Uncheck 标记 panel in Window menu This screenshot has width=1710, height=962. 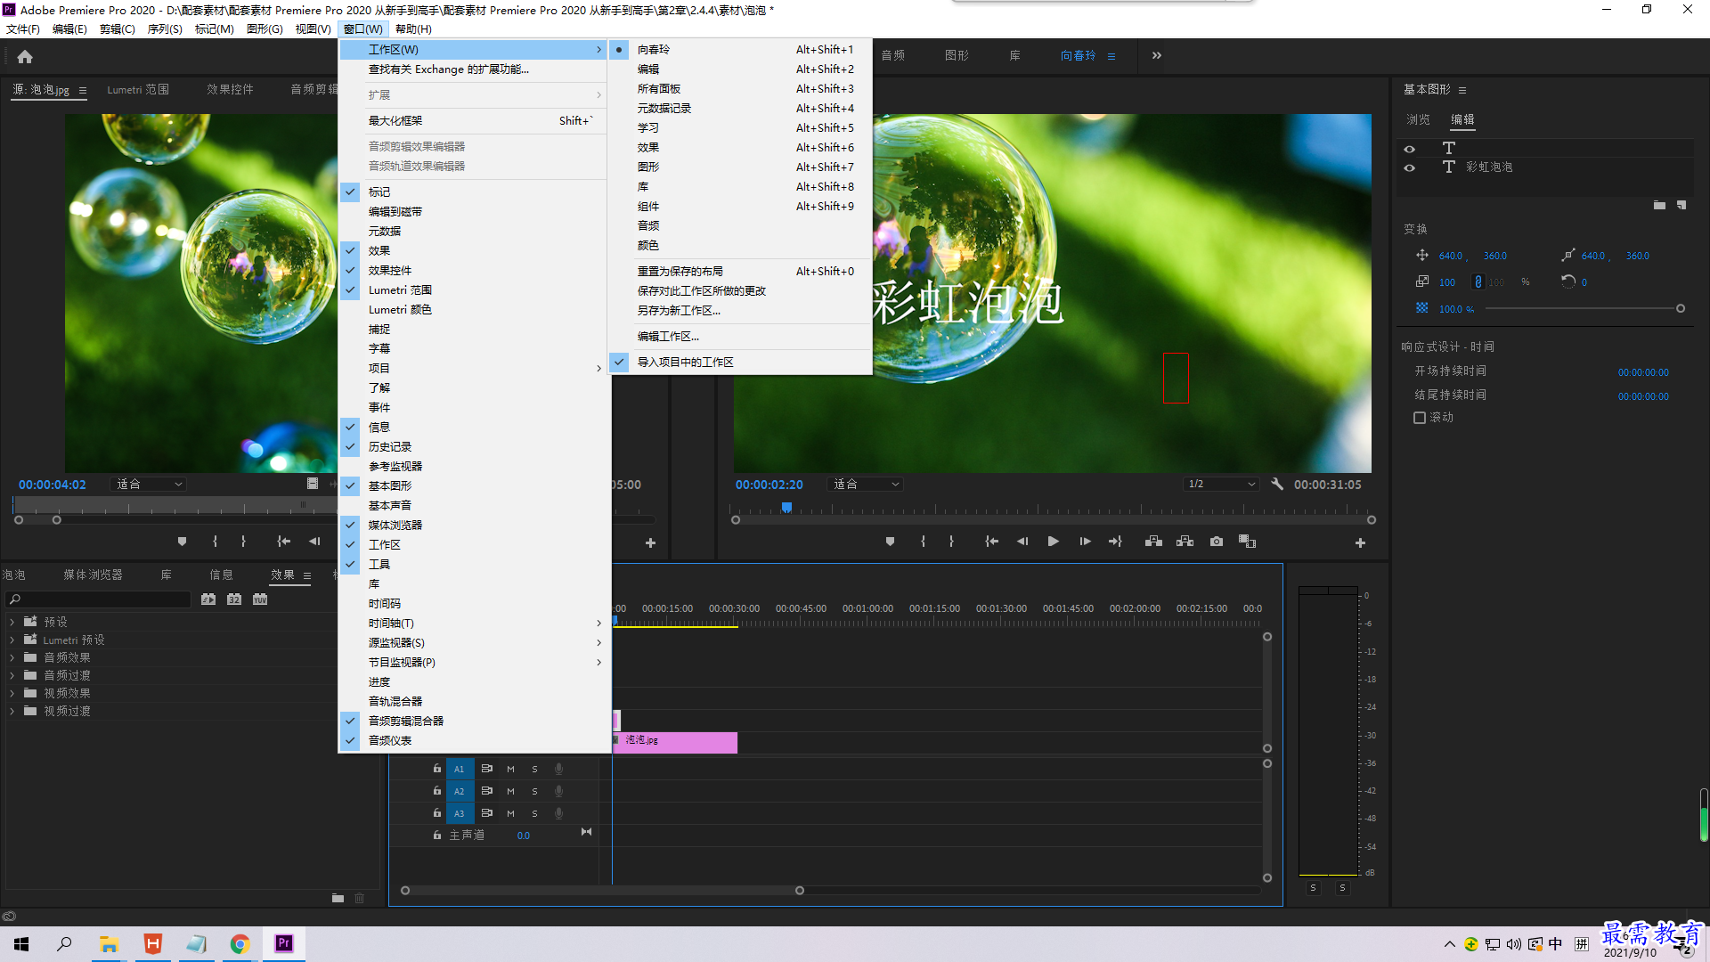pos(473,192)
